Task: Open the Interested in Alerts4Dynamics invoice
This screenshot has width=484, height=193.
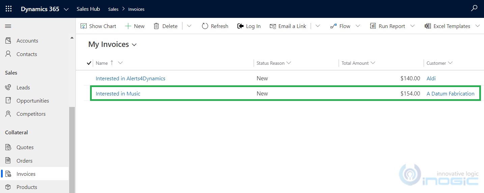Action: 131,78
